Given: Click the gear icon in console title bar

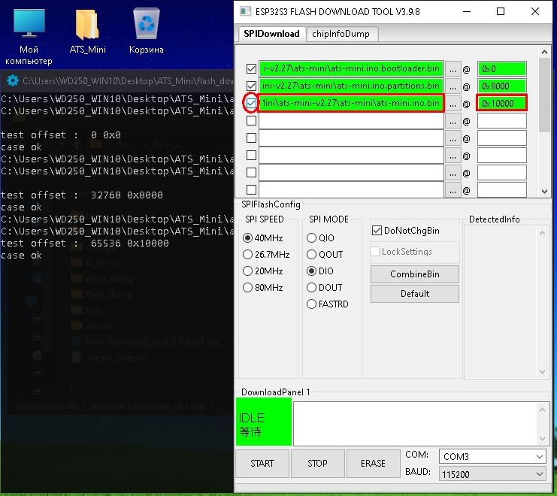Looking at the screenshot, I should point(13,80).
